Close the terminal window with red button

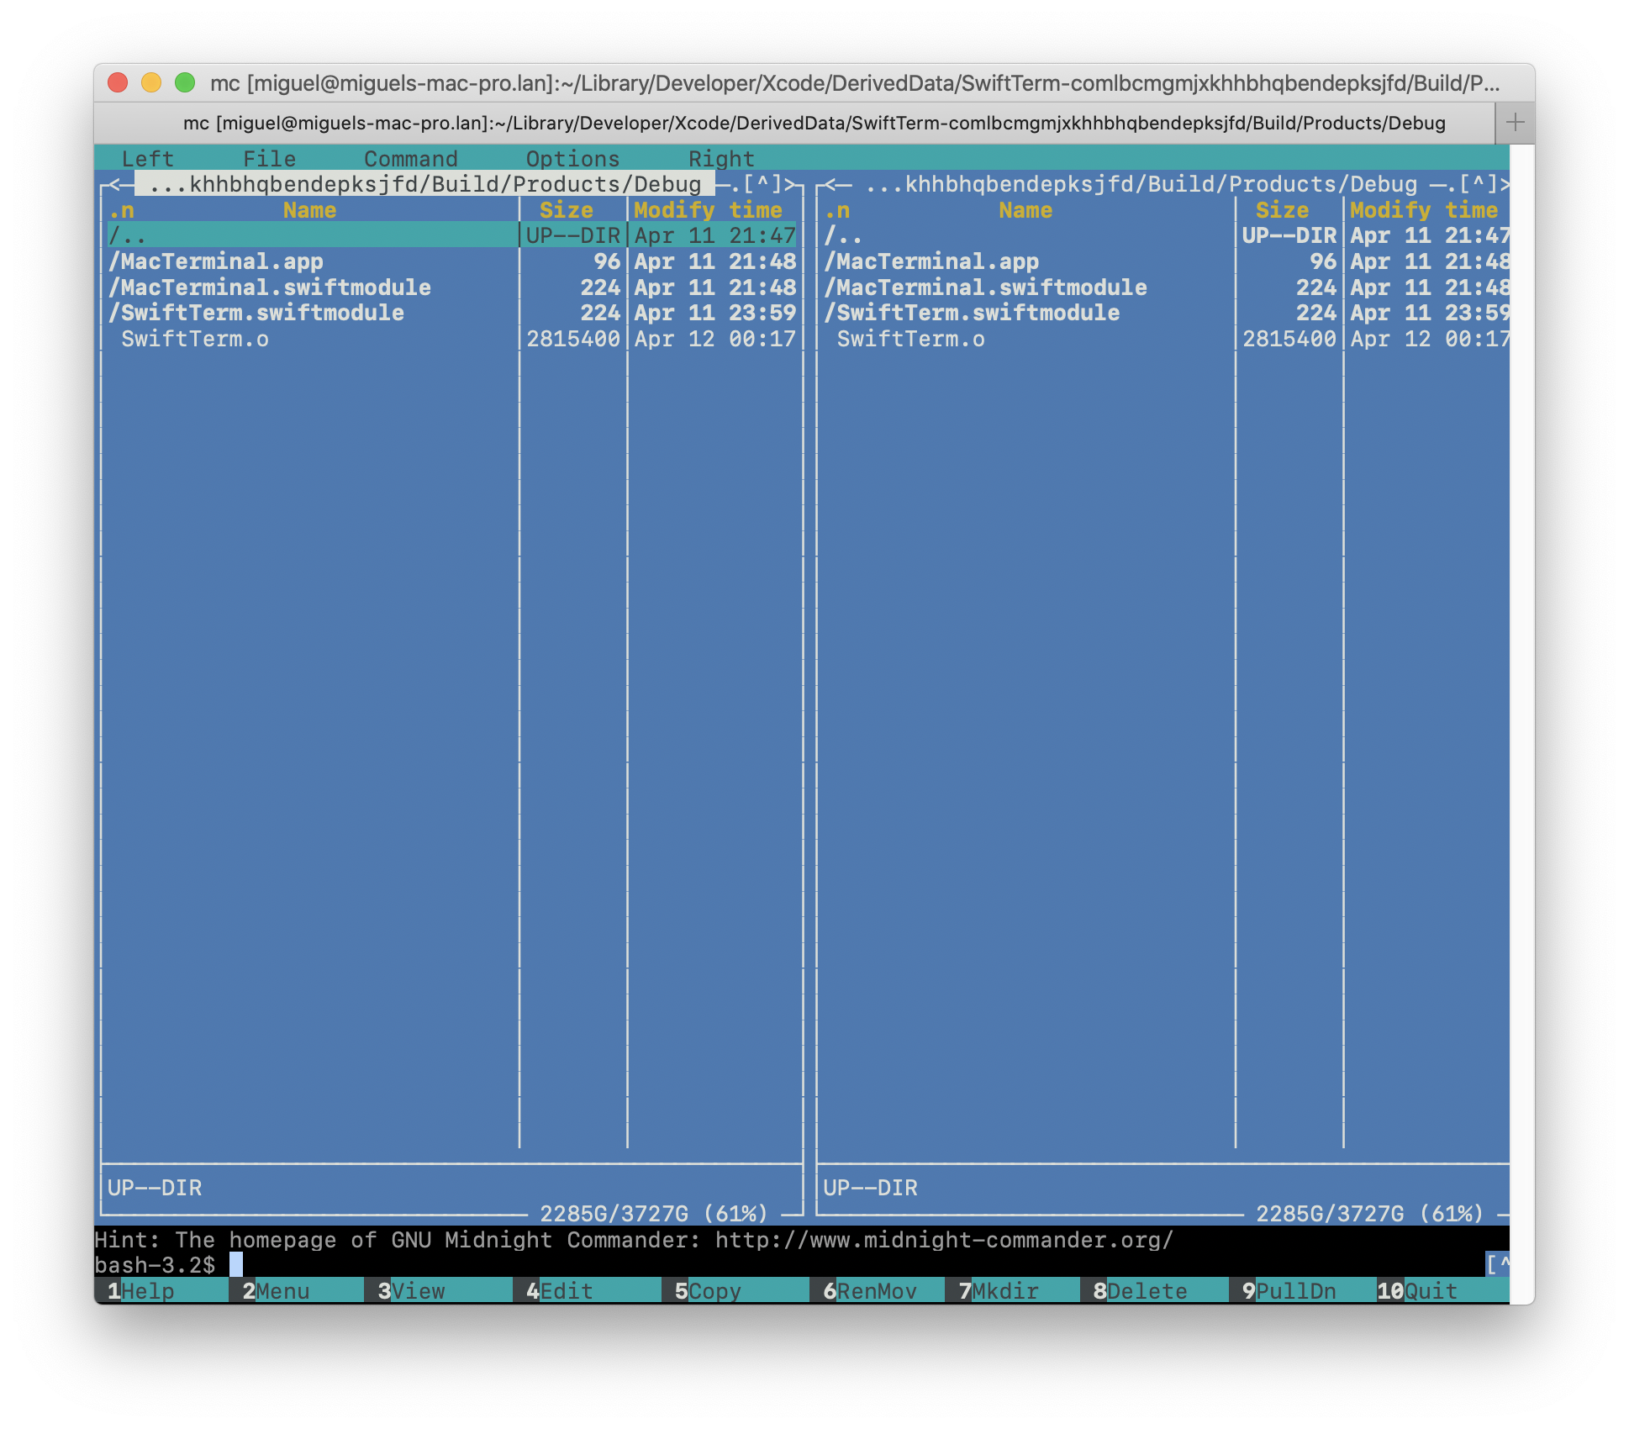tap(118, 82)
